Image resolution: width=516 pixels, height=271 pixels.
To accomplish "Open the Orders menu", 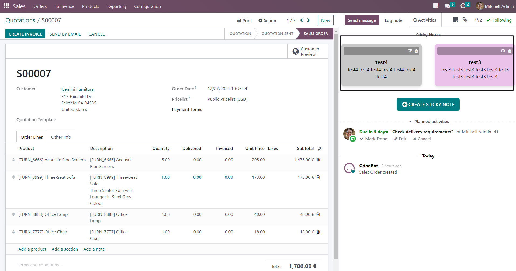I will click(40, 6).
